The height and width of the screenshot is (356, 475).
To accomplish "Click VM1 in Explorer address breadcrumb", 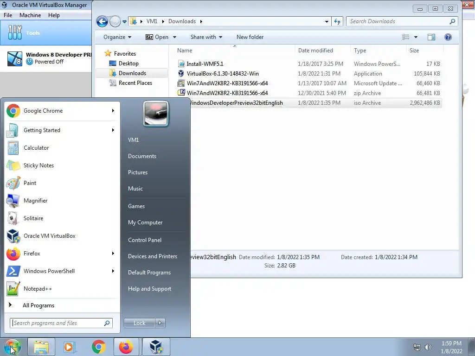I will pos(152,21).
